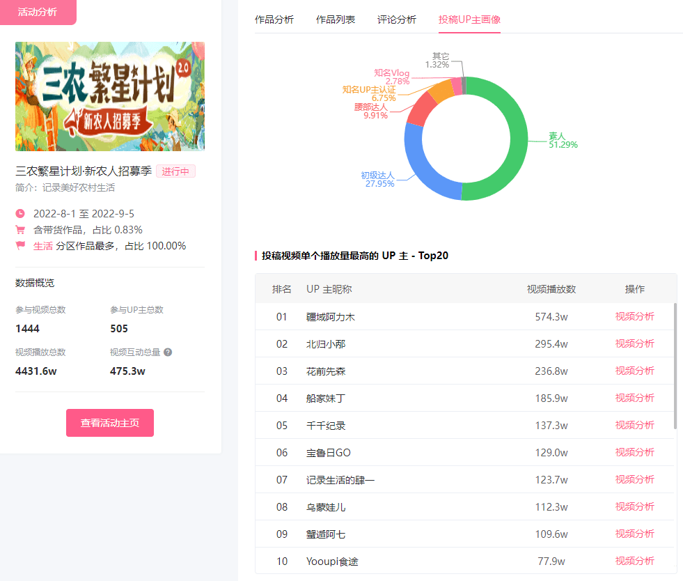This screenshot has width=683, height=581.
Task: Select the 投稿UP主画像 tab
Action: point(469,20)
